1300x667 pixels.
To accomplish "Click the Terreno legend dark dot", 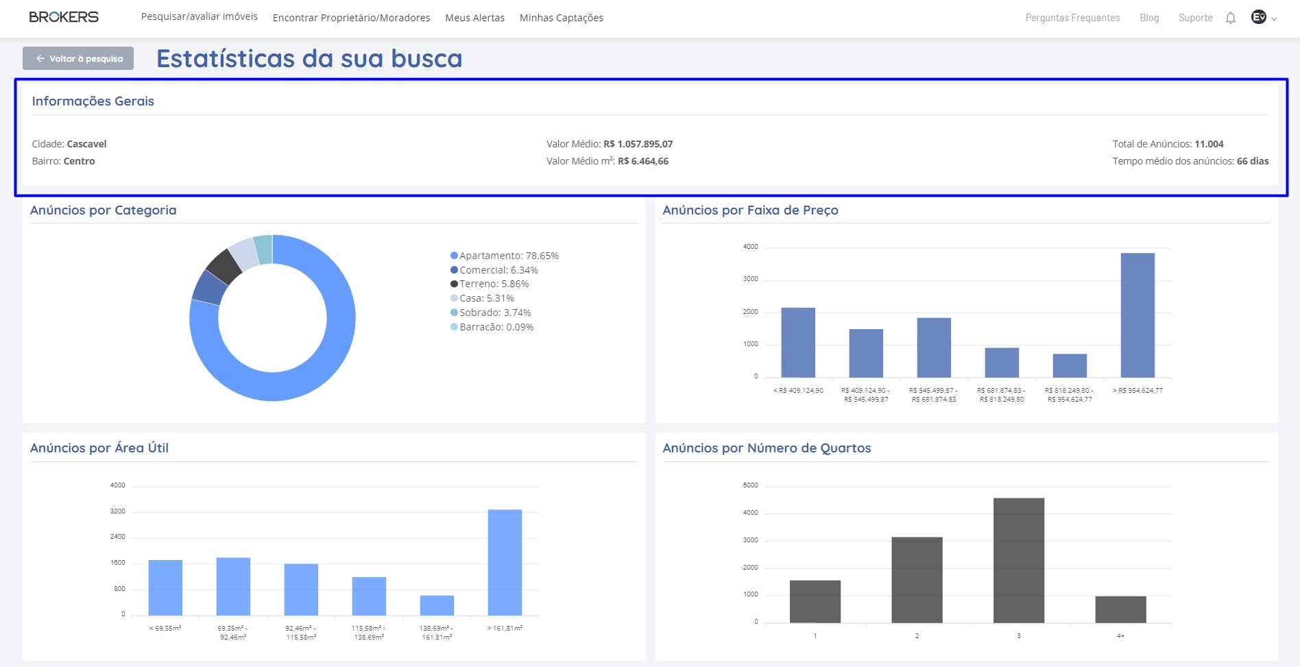I will (454, 284).
